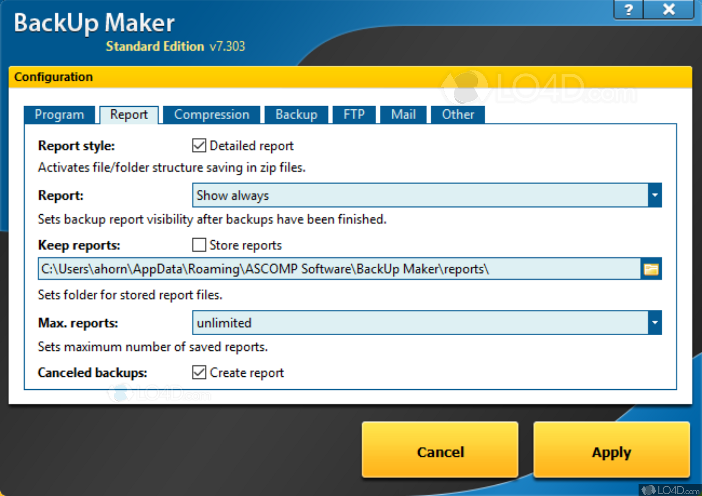Select the currently active Report tab
This screenshot has width=702, height=496.
pyautogui.click(x=129, y=114)
